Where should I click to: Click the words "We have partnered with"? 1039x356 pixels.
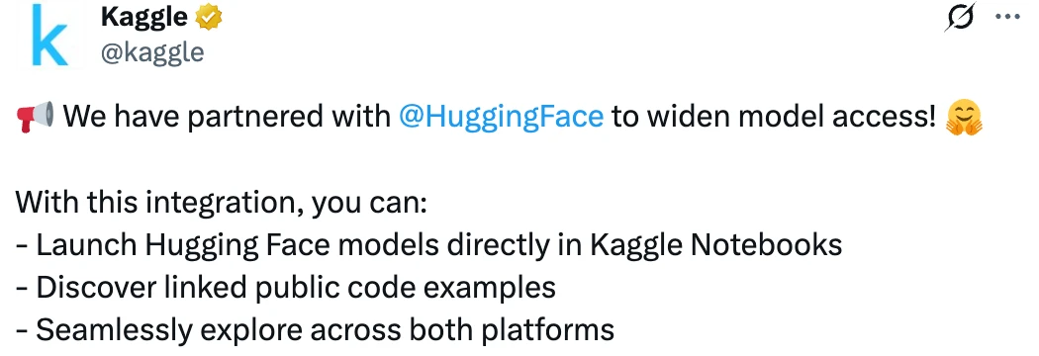point(227,117)
